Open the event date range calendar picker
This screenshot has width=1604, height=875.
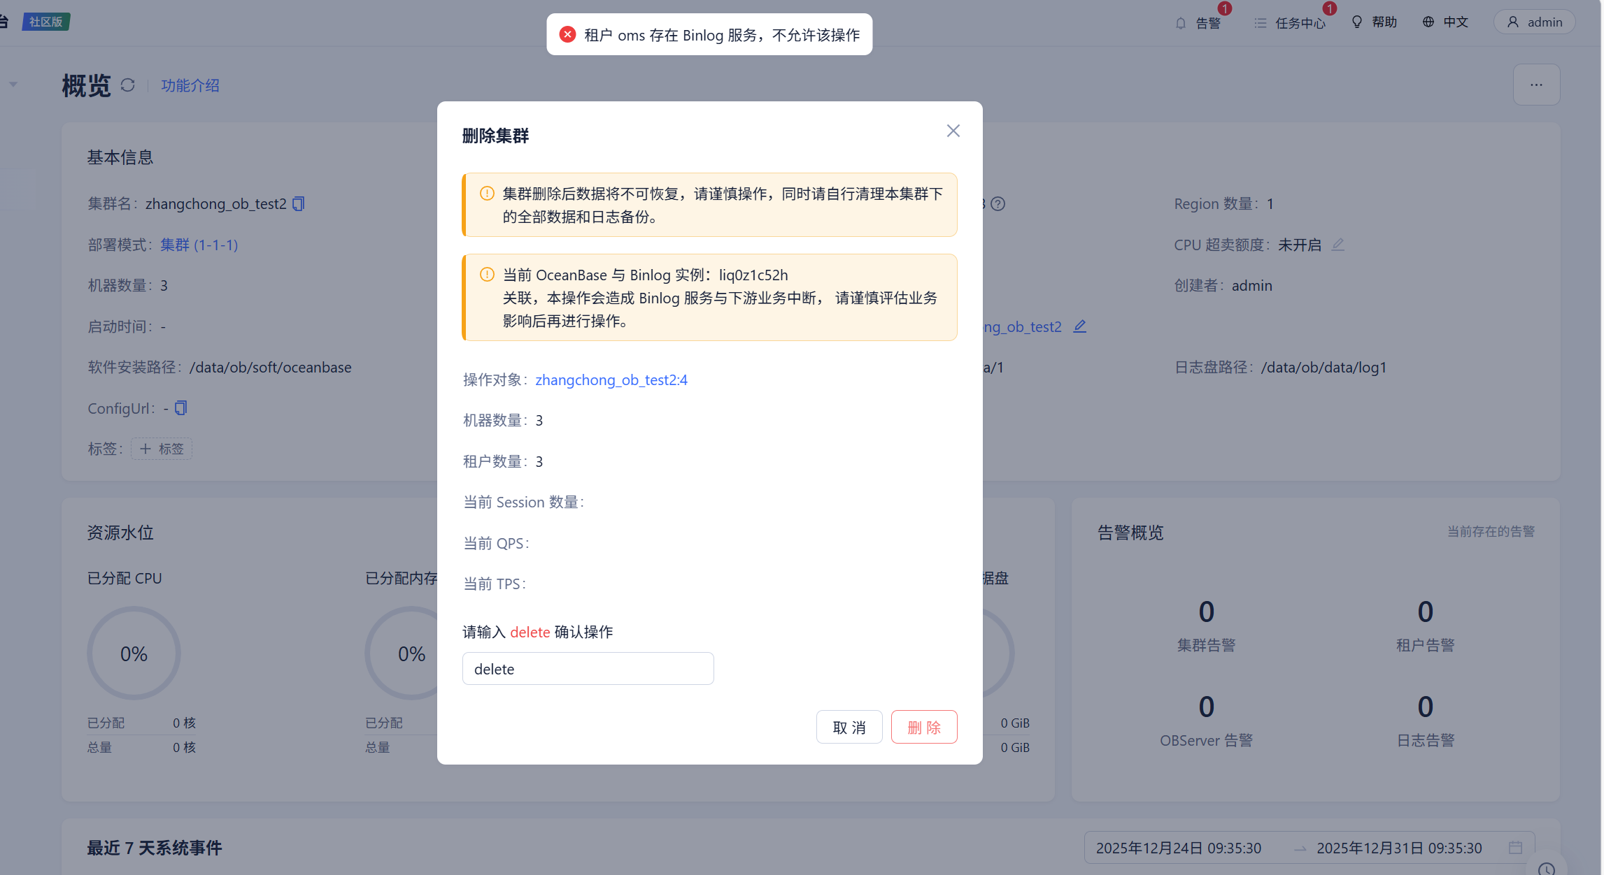point(1515,848)
